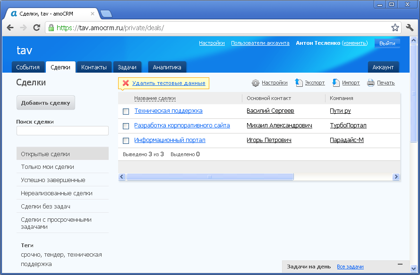Switch to the Контакты tab
Screen dimensions: 420x275
tap(94, 67)
